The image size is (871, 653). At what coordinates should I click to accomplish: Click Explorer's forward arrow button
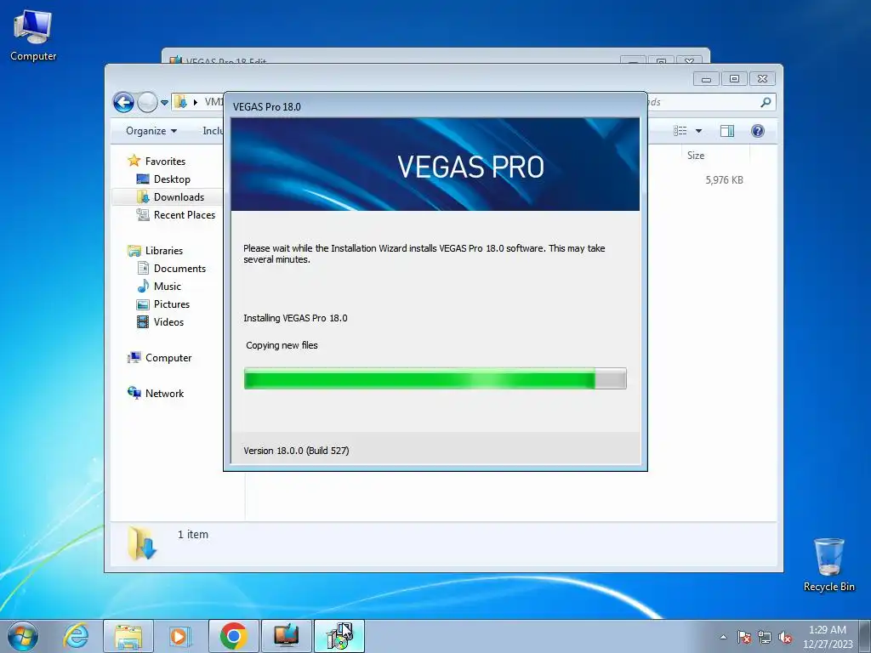coord(147,102)
